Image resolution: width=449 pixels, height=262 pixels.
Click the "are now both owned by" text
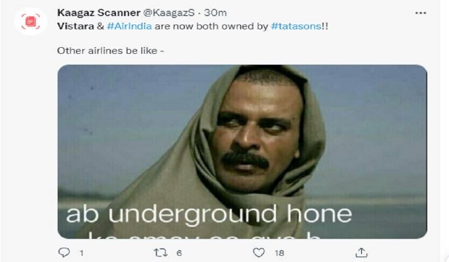[x=211, y=26]
